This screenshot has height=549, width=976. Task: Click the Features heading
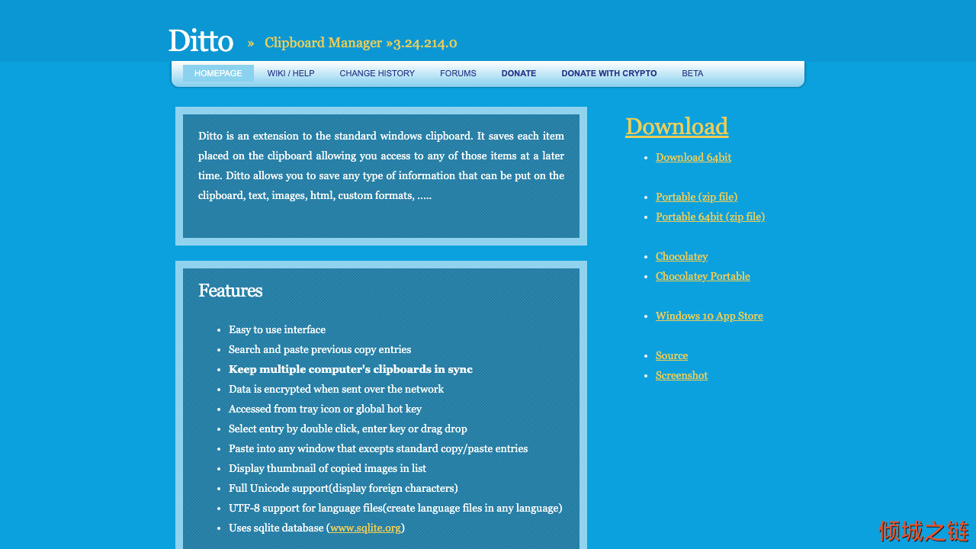point(230,291)
